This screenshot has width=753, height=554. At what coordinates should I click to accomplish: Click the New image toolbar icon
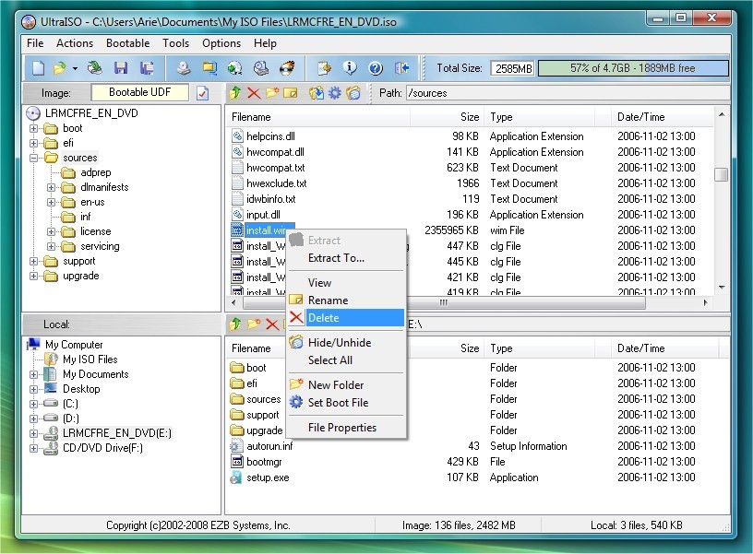click(x=38, y=68)
